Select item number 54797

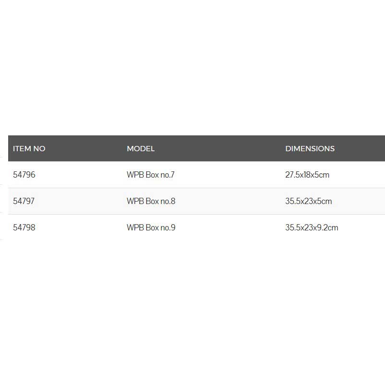click(24, 201)
